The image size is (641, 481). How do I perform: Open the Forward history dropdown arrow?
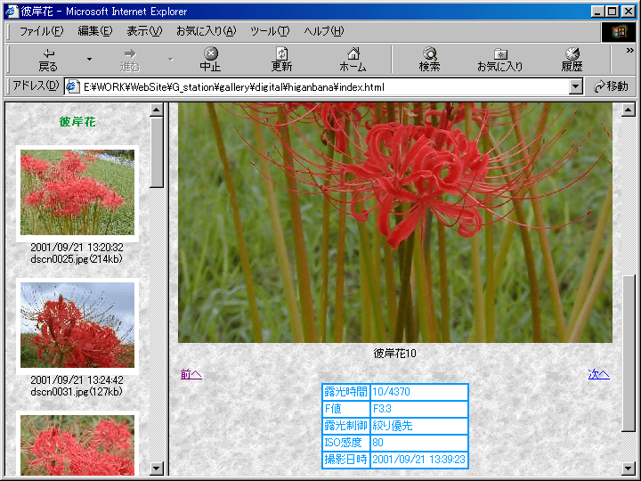pyautogui.click(x=170, y=60)
